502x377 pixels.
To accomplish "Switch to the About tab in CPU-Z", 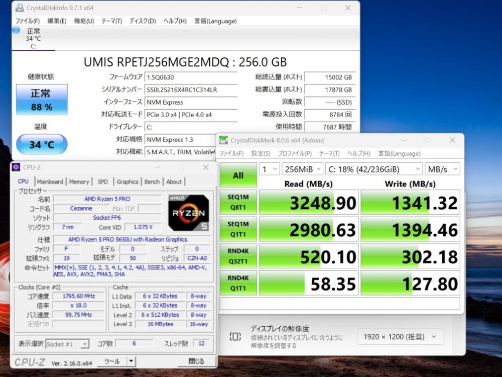I will point(174,182).
